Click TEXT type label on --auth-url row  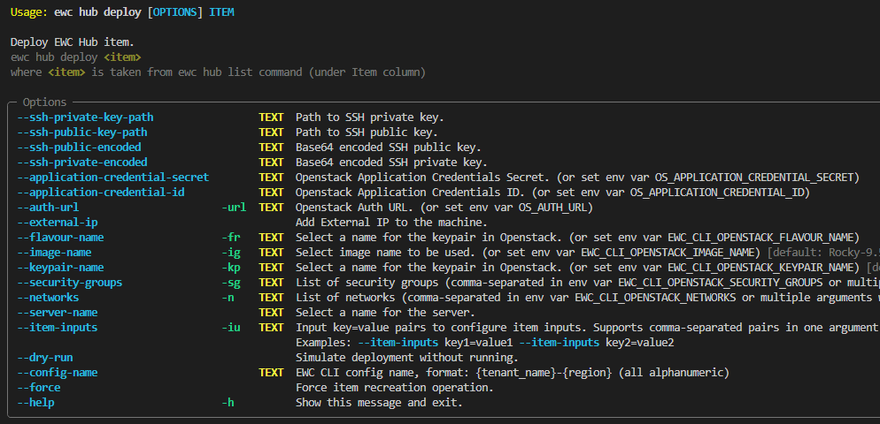pos(271,208)
